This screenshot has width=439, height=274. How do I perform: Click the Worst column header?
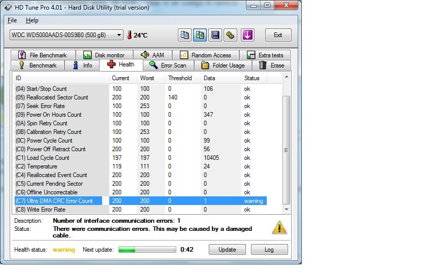click(x=150, y=78)
